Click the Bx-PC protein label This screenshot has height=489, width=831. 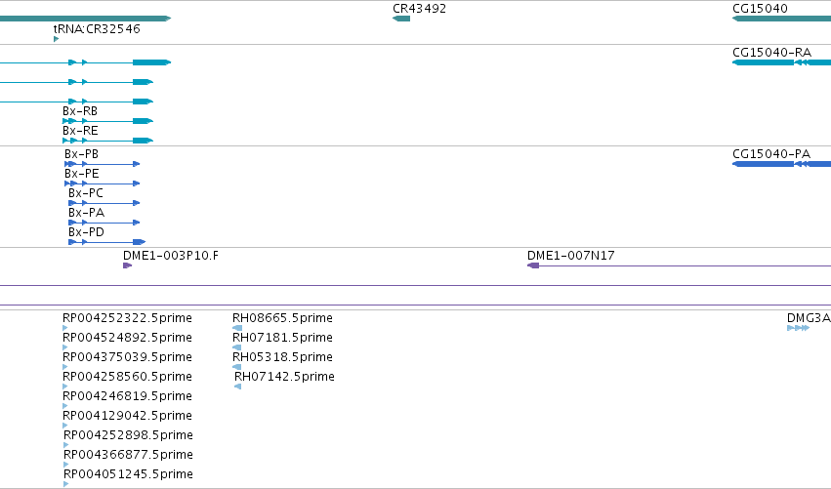[86, 193]
